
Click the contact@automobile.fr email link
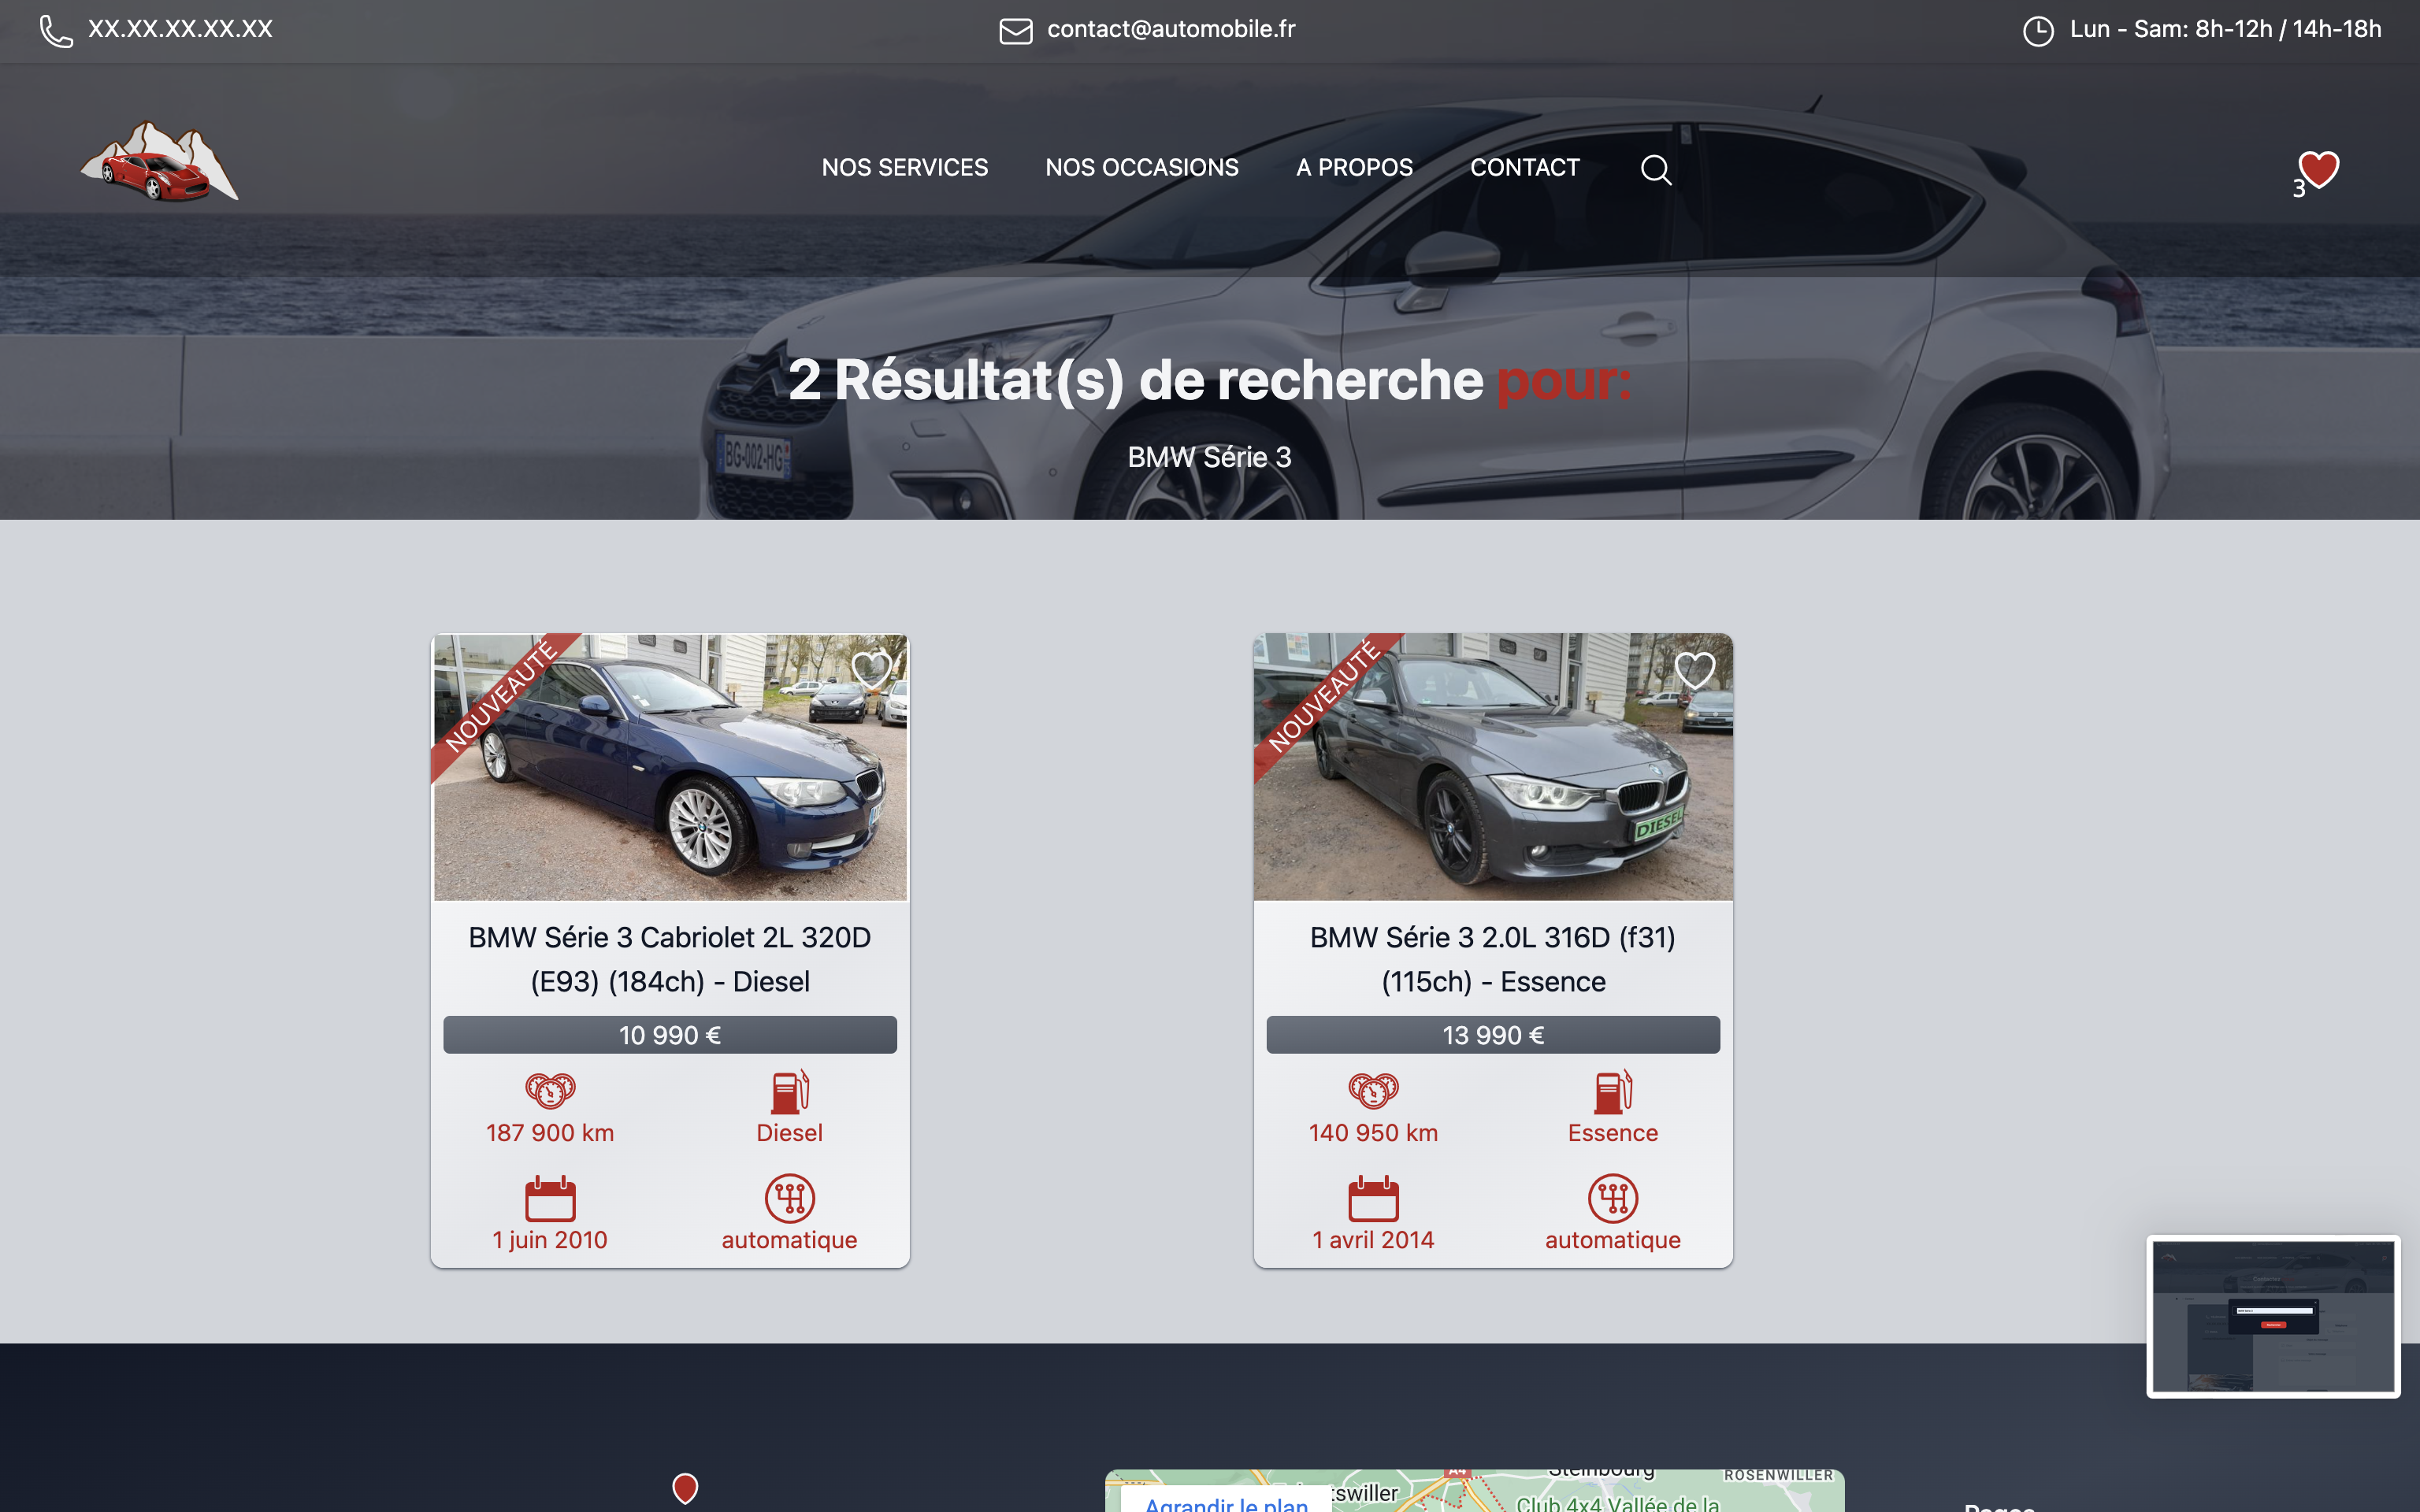coord(1171,29)
